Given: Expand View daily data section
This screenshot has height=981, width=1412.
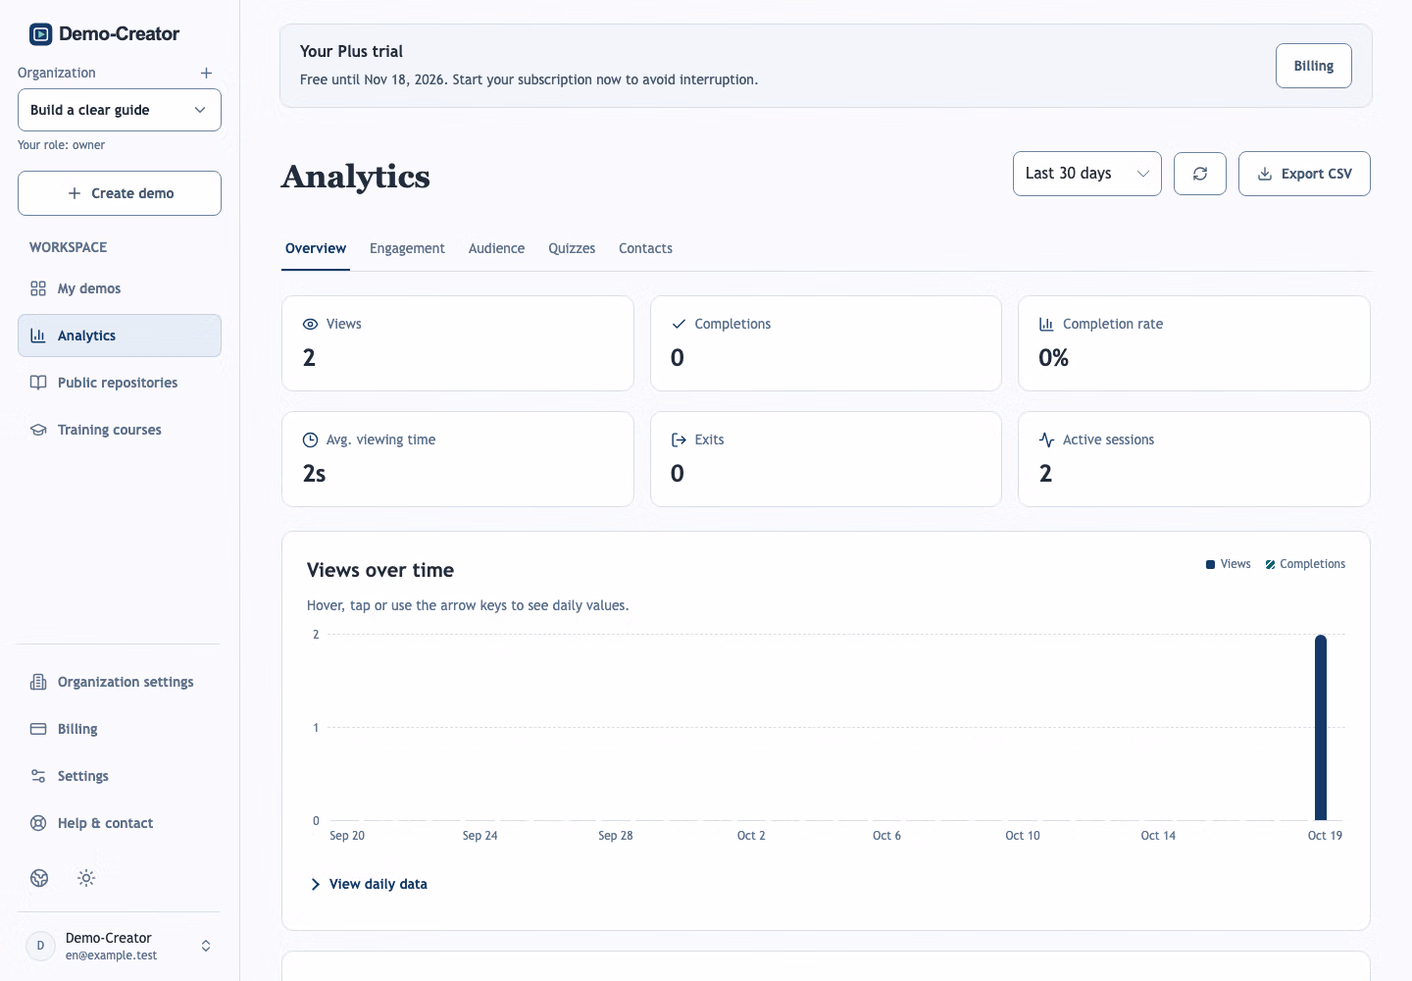Looking at the screenshot, I should pos(369,884).
